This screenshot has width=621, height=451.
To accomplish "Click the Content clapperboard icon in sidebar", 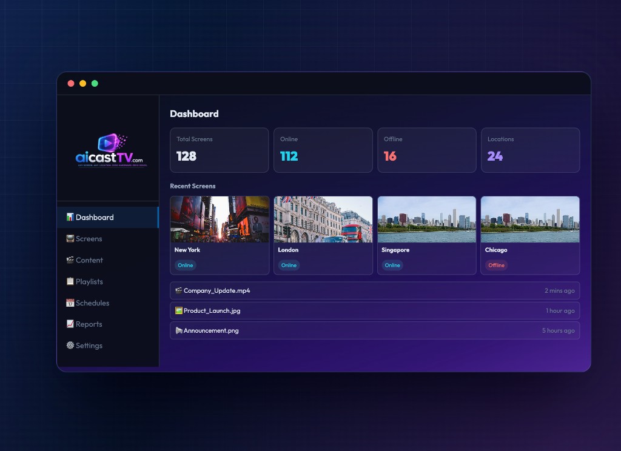I will pyautogui.click(x=70, y=260).
